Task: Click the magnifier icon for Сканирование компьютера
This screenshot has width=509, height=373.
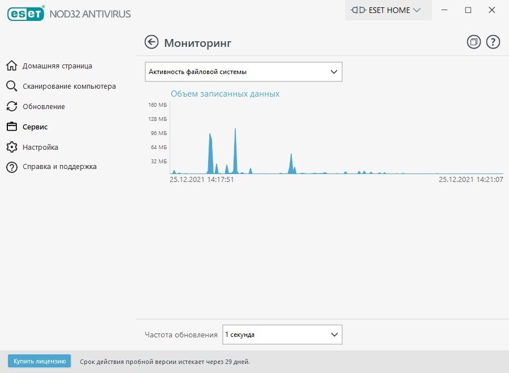Action: click(12, 86)
